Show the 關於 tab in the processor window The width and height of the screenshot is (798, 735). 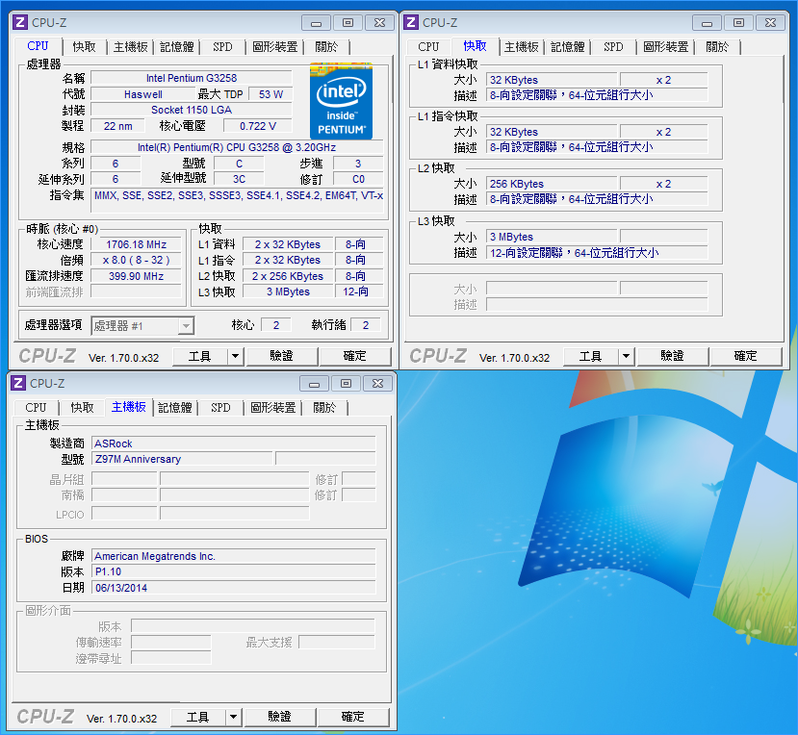pyautogui.click(x=326, y=47)
